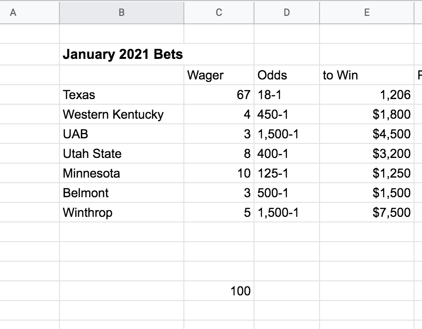Viewport: 422px width, 329px height.
Task: Select column E header
Action: point(367,13)
